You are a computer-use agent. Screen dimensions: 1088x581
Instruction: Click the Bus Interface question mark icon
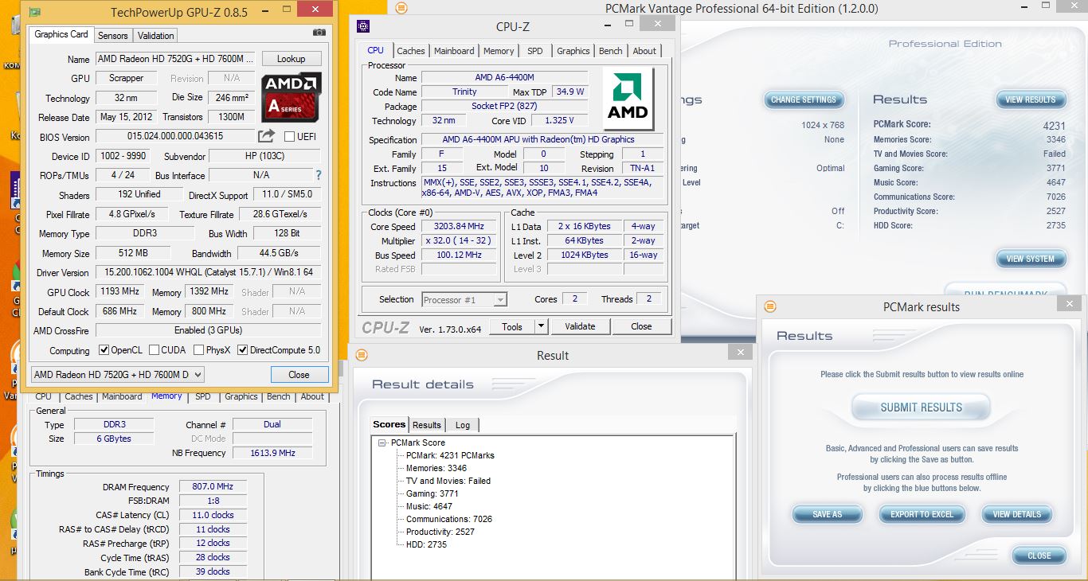(319, 175)
